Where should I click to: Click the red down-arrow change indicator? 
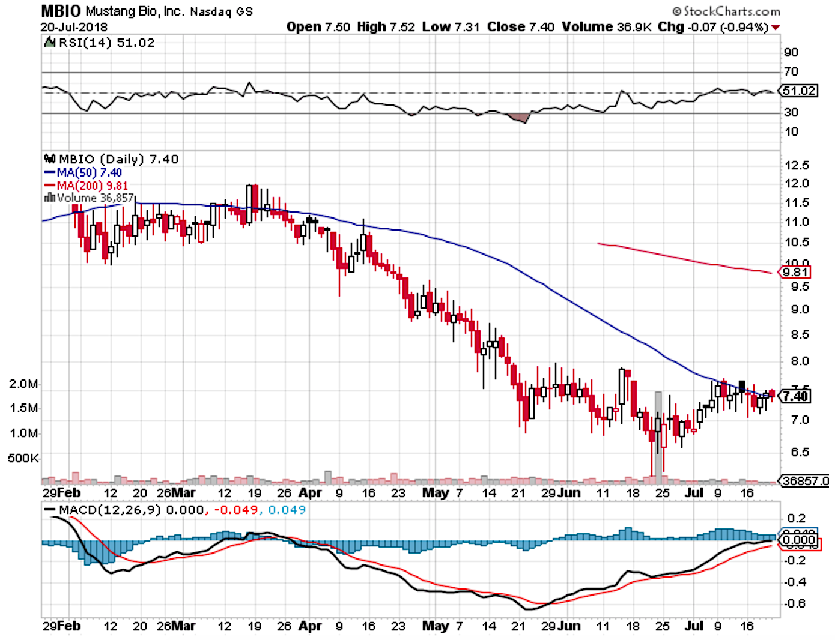(x=776, y=28)
